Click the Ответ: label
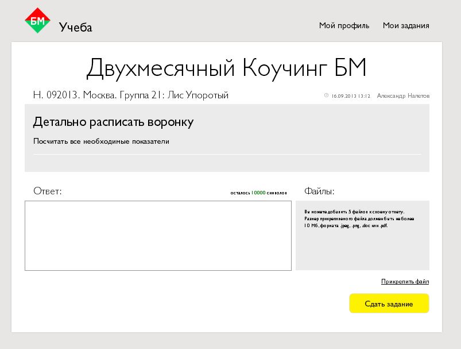Screen dimensions: 461x349 (48, 191)
